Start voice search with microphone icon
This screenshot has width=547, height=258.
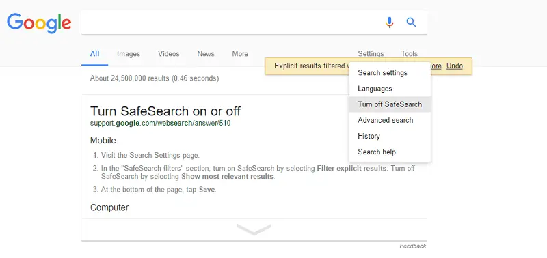pyautogui.click(x=389, y=23)
